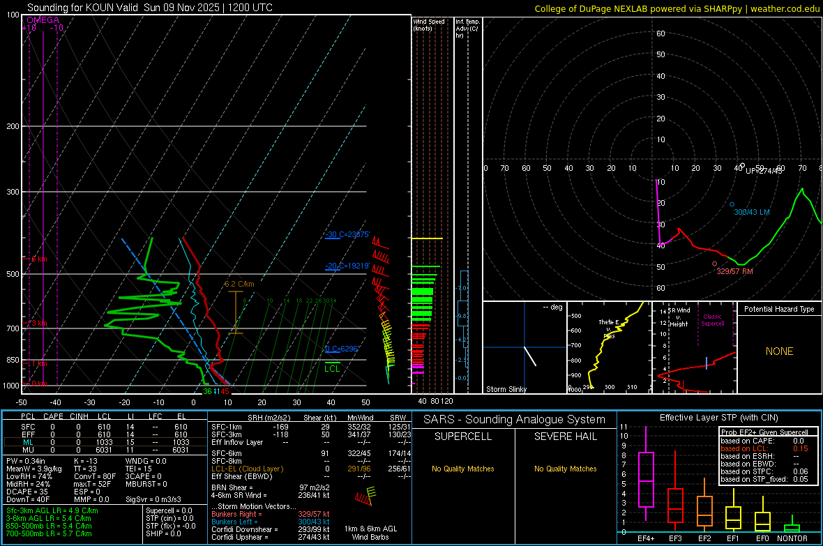This screenshot has width=823, height=546.
Task: Click the Supercell = 0.0 composite value
Action: (169, 510)
